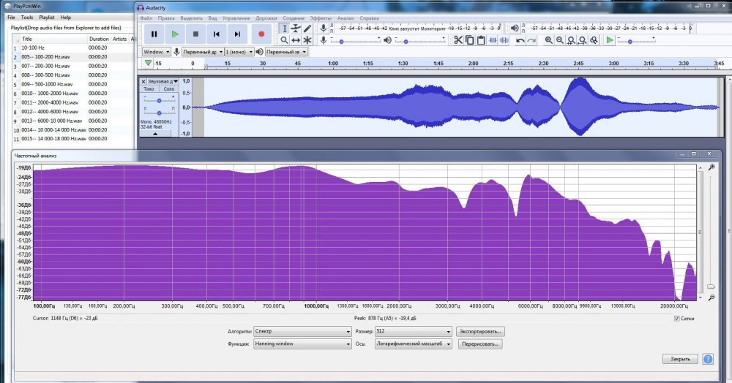The image size is (732, 383).
Task: Click the track gain slider
Action: pyautogui.click(x=160, y=99)
